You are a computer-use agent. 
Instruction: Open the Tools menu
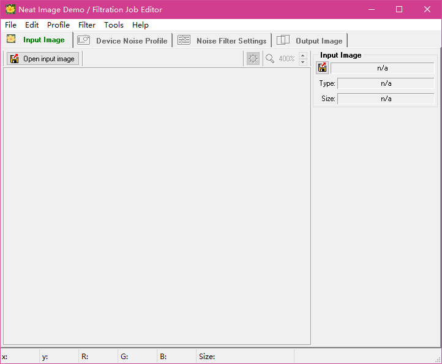coord(114,25)
